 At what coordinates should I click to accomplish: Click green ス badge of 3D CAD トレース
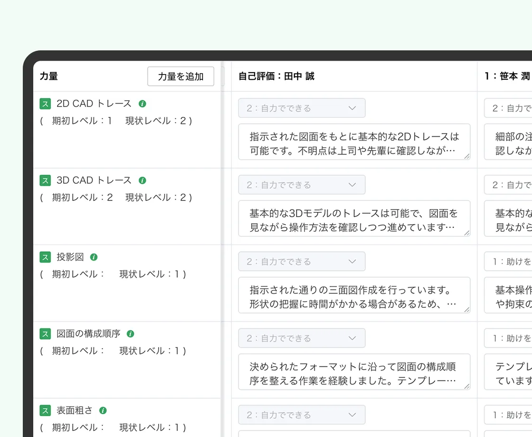45,180
